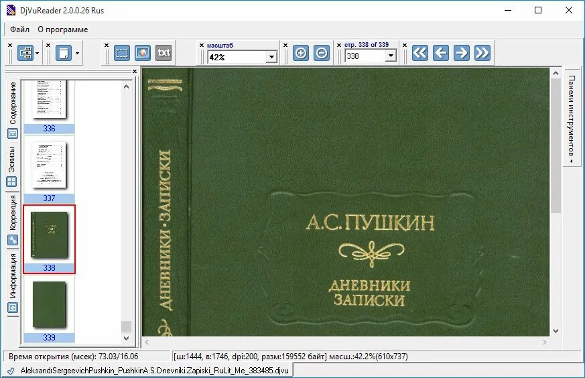Close the page layout toolbar section

[48, 45]
